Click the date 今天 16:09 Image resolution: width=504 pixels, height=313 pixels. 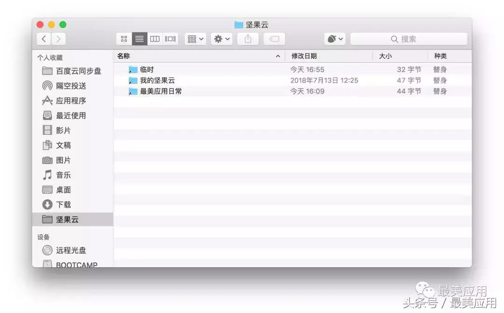tap(307, 91)
